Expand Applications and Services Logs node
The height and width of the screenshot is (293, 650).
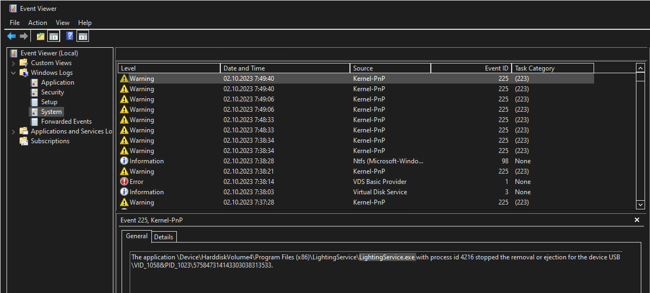coord(14,131)
